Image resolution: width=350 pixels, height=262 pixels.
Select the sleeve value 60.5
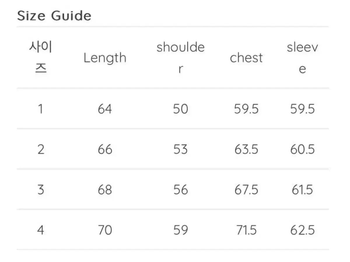(302, 150)
